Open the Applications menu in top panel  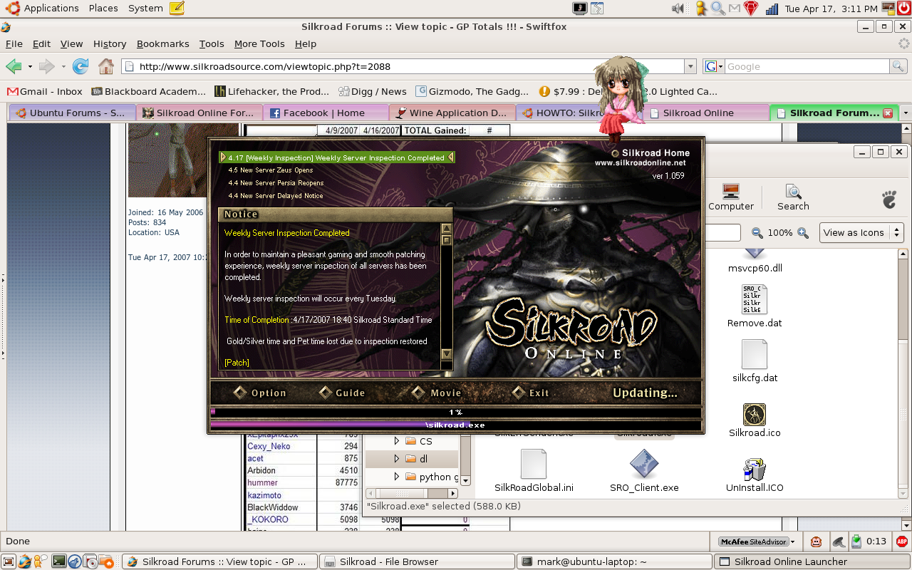coord(43,8)
